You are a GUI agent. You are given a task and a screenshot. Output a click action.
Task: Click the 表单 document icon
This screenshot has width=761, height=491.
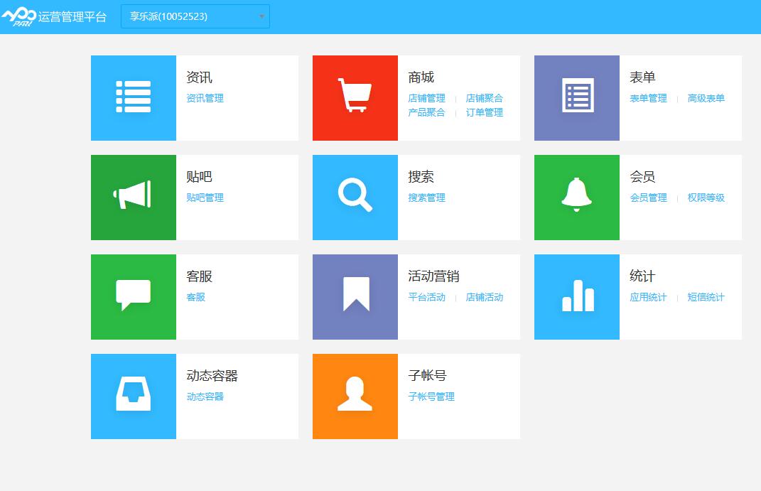click(x=576, y=97)
